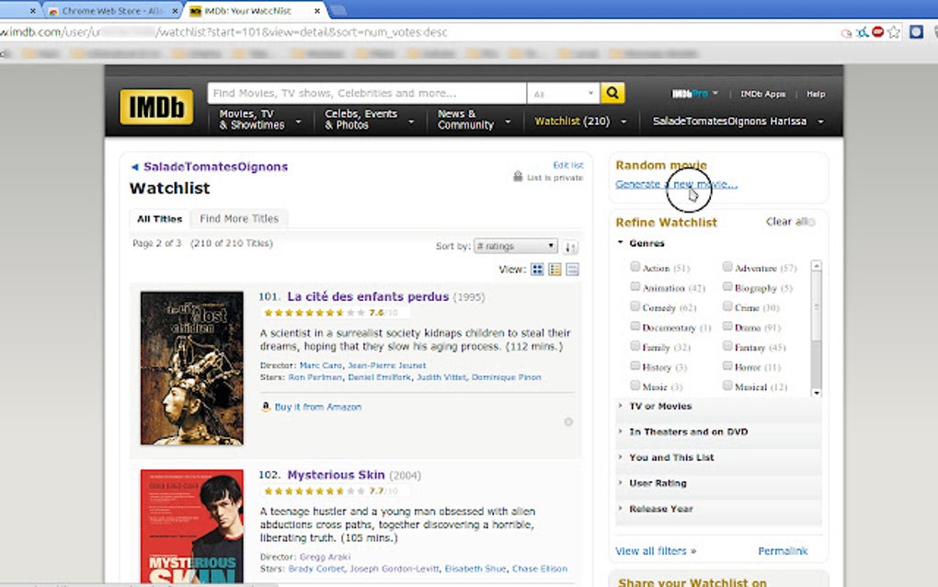This screenshot has width=938, height=587.
Task: Rate La cité des enfants perdus stars
Action: 315,312
